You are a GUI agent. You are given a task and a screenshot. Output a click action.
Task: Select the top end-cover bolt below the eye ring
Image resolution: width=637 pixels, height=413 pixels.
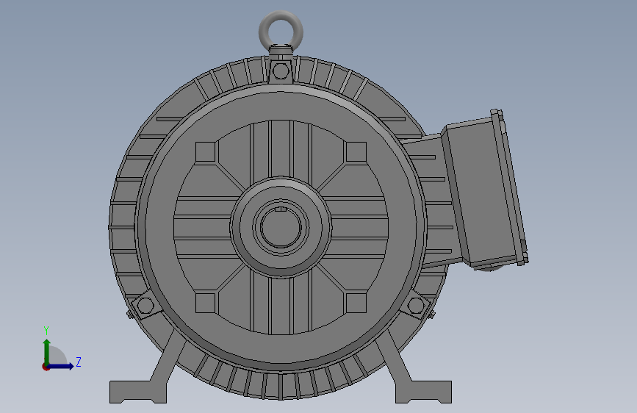281,71
